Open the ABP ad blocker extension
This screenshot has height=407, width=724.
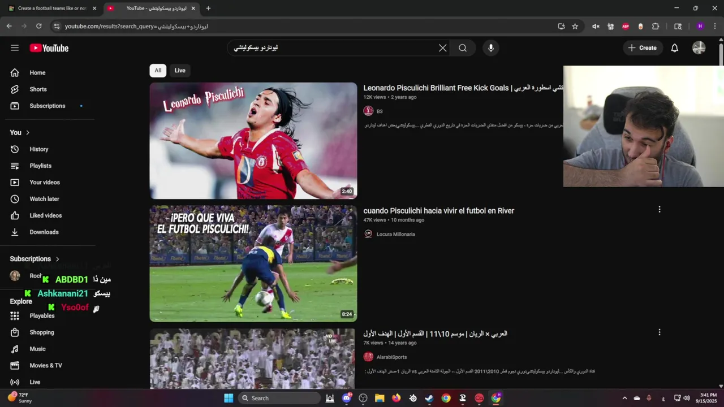(626, 26)
